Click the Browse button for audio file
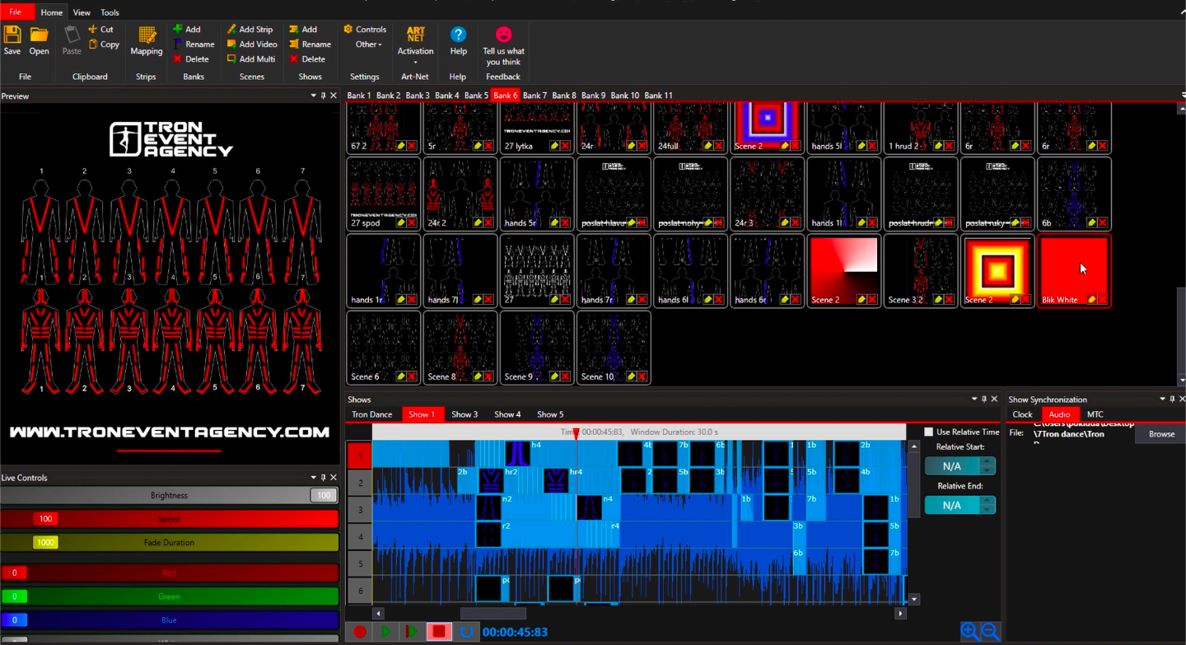 coord(1161,434)
